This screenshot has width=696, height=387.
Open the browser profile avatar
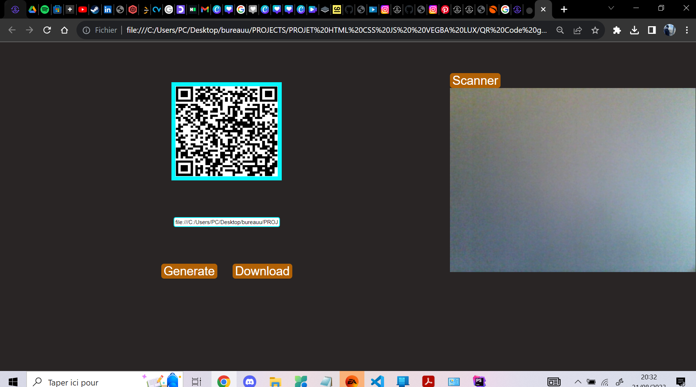[x=669, y=30]
